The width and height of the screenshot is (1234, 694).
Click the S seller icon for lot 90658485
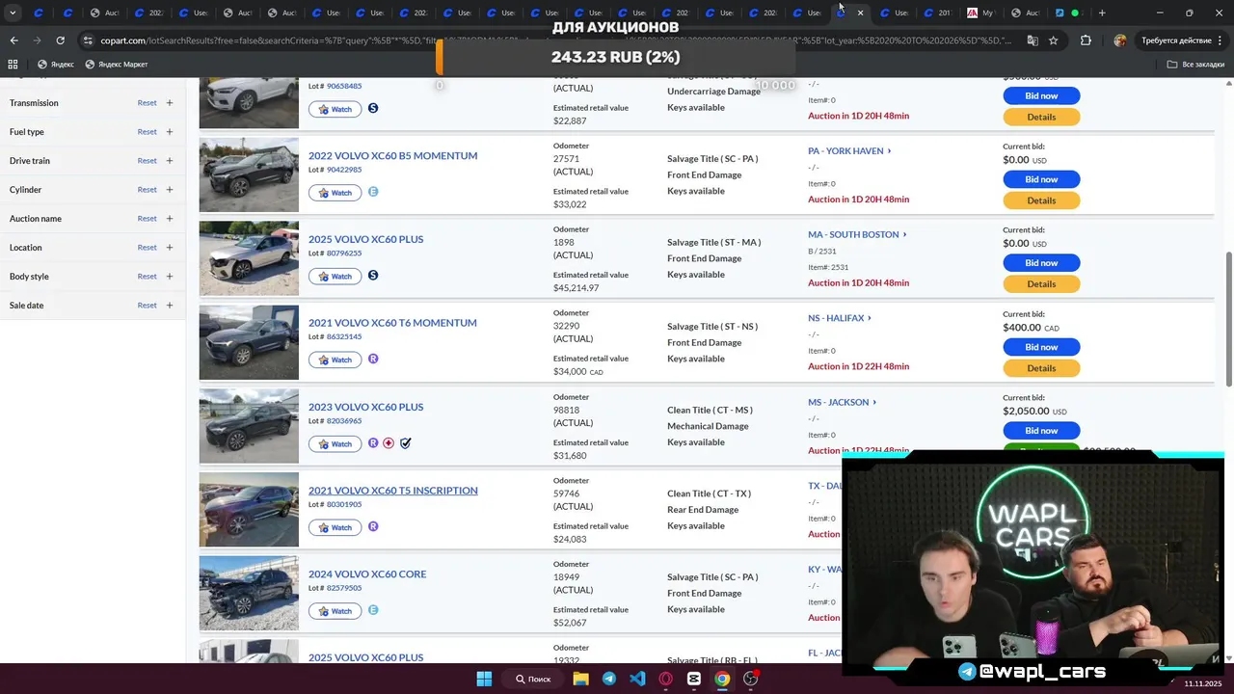coord(373,108)
